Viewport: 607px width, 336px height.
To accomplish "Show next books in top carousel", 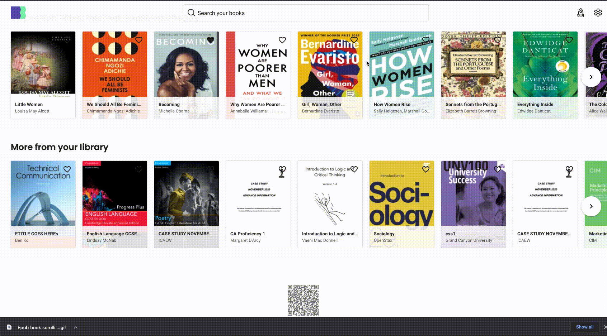I will pos(591,77).
